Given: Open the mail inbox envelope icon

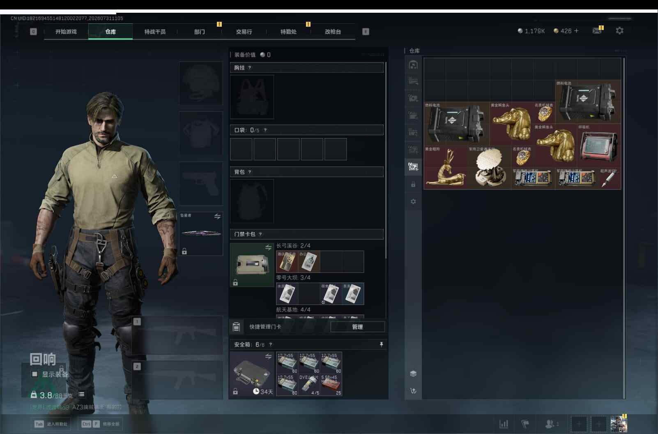Looking at the screenshot, I should (x=597, y=31).
